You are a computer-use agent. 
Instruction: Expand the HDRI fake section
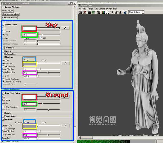coord(3,48)
